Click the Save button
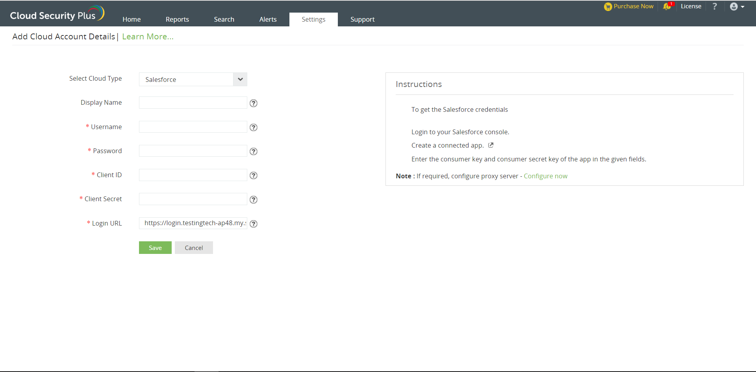The image size is (756, 372). click(155, 248)
